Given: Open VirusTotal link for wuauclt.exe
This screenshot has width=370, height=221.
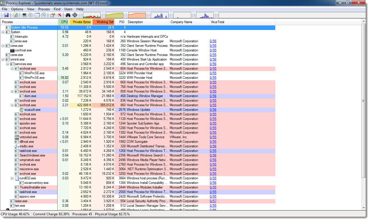Looking at the screenshot, I should point(213,110).
